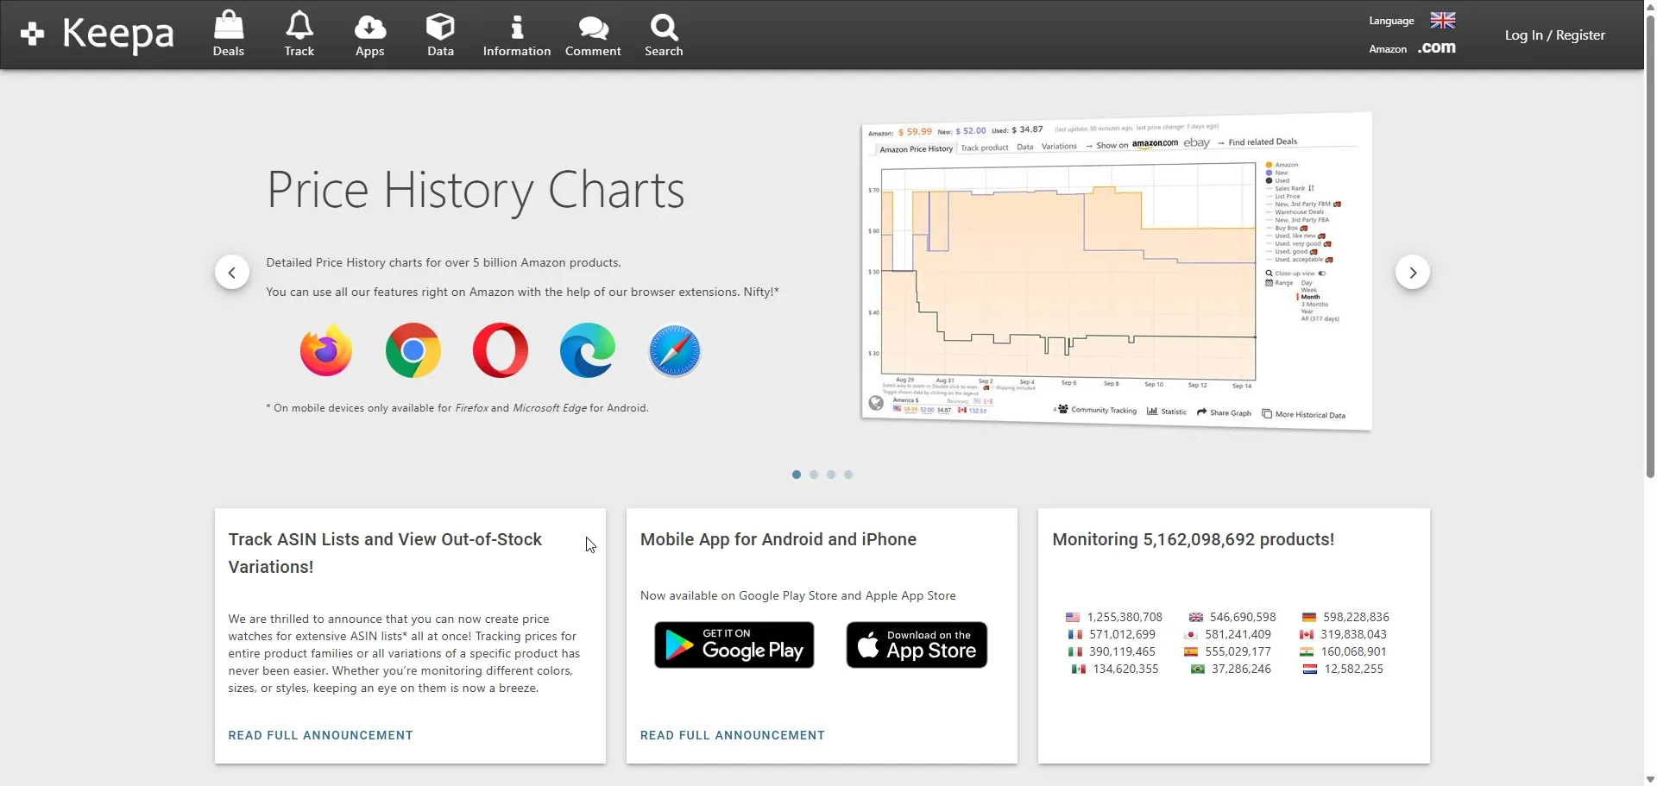Select the Comment icon in the navbar
Viewport: 1657px width, 786px height.
point(592,26)
